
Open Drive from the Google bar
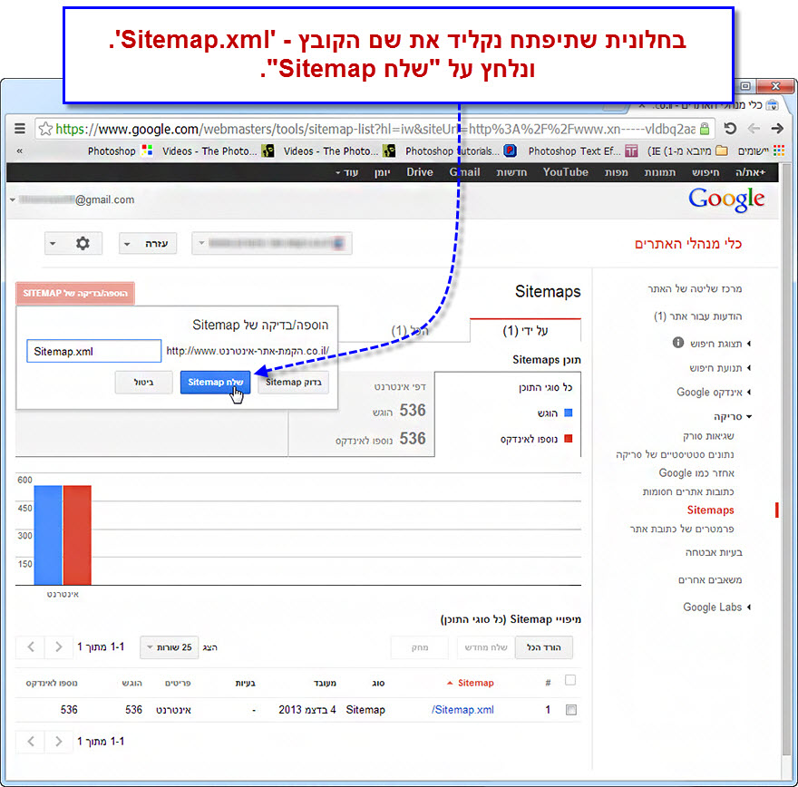[419, 172]
